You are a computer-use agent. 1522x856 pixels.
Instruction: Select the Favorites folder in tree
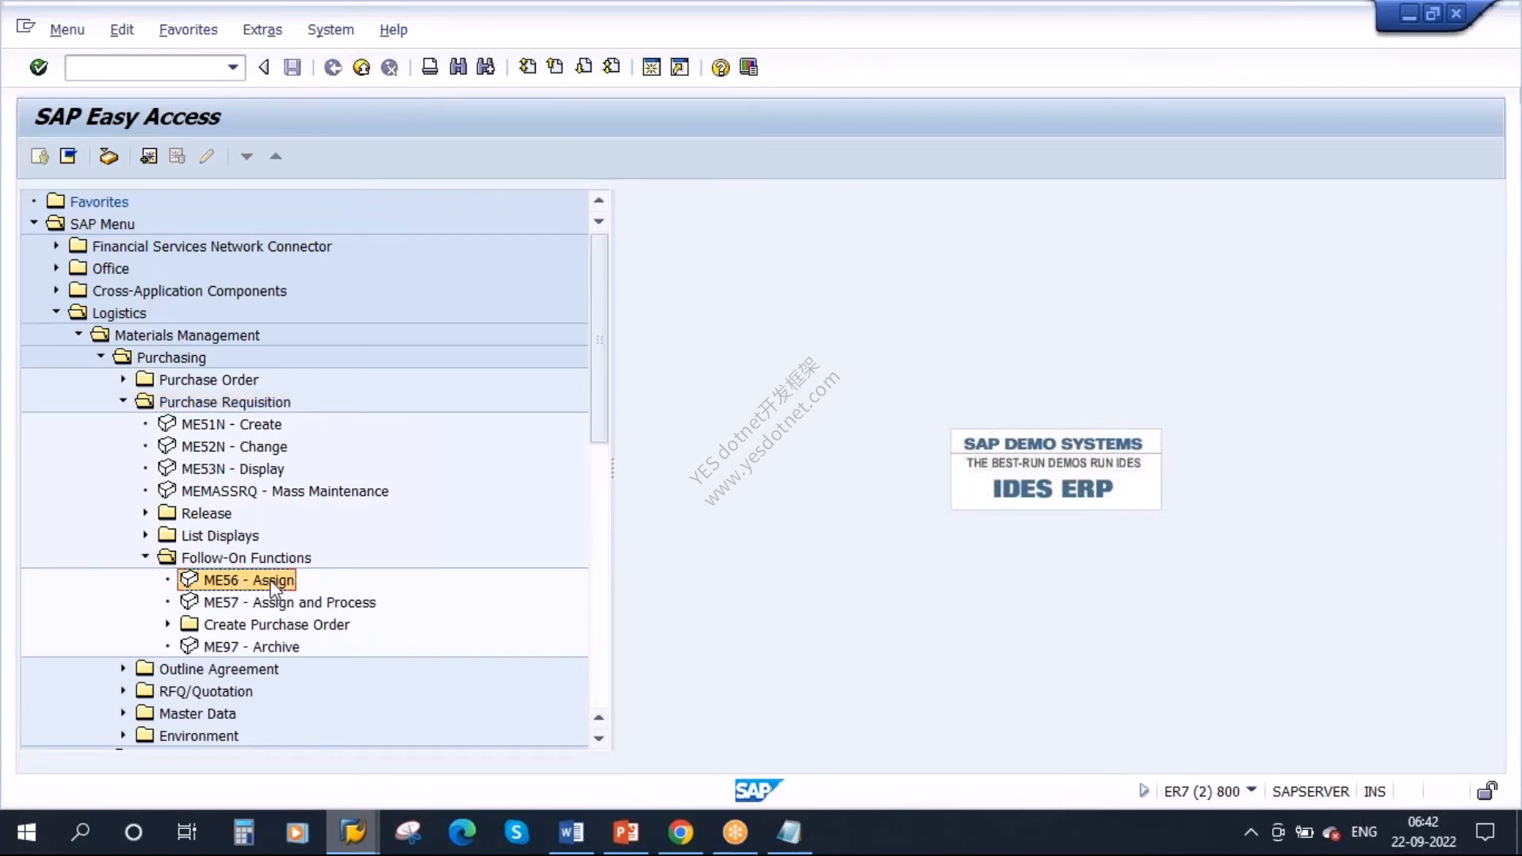click(99, 201)
